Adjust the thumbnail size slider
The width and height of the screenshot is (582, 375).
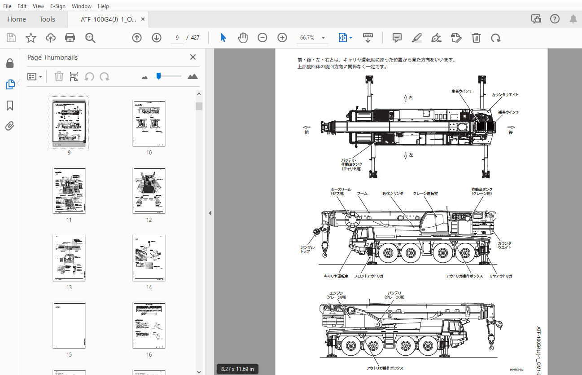[x=158, y=76]
